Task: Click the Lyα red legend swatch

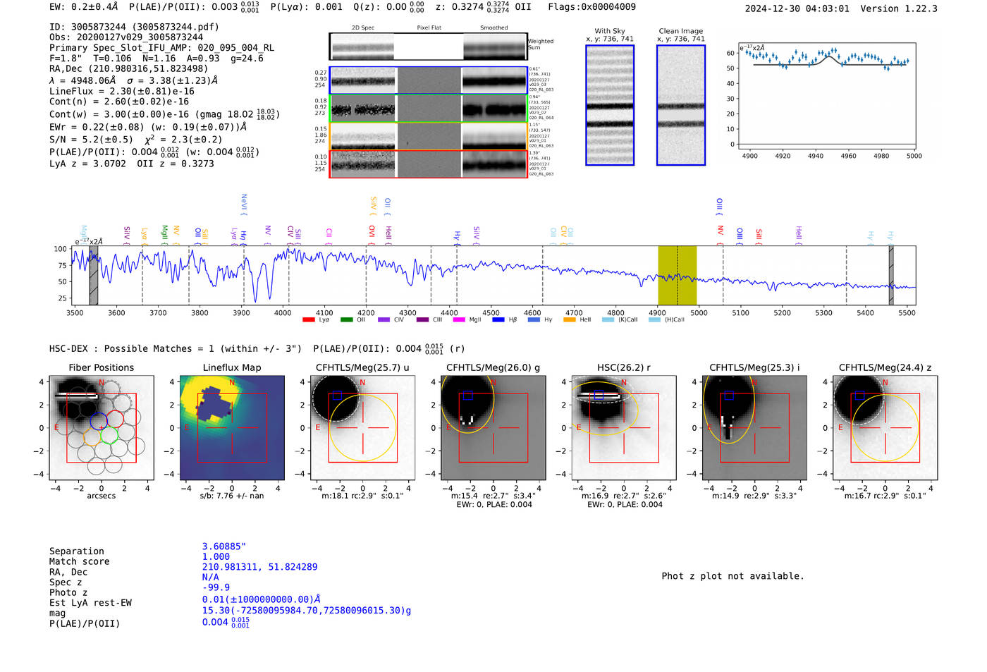Action: coord(308,319)
